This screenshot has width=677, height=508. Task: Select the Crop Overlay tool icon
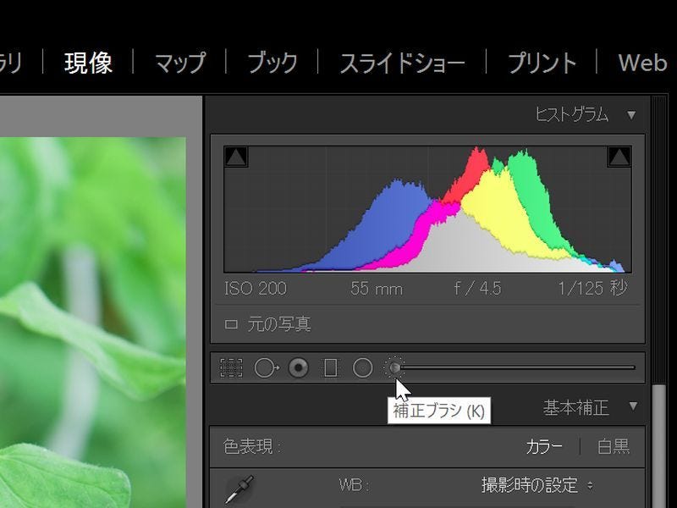[231, 368]
